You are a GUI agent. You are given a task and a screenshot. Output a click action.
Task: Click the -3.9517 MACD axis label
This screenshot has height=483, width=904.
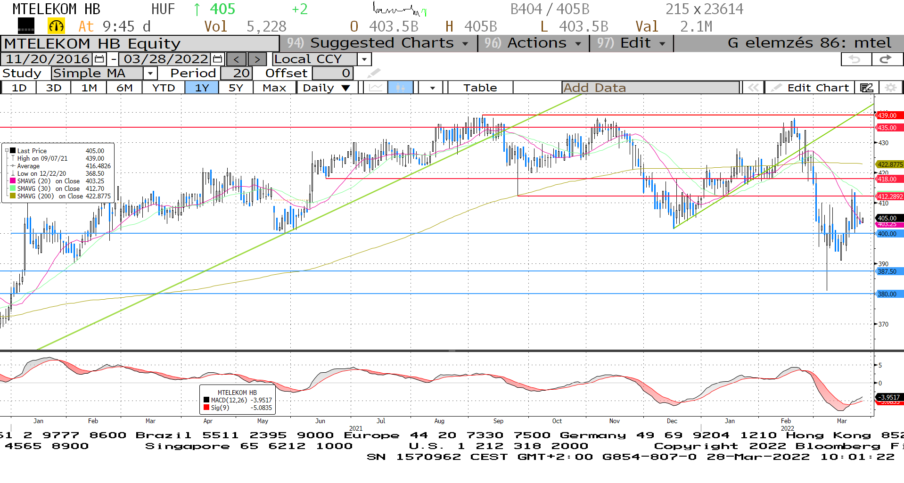pyautogui.click(x=889, y=397)
